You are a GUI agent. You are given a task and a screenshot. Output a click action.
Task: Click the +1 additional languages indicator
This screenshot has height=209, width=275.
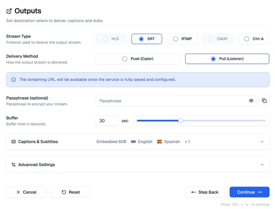tap(187, 142)
